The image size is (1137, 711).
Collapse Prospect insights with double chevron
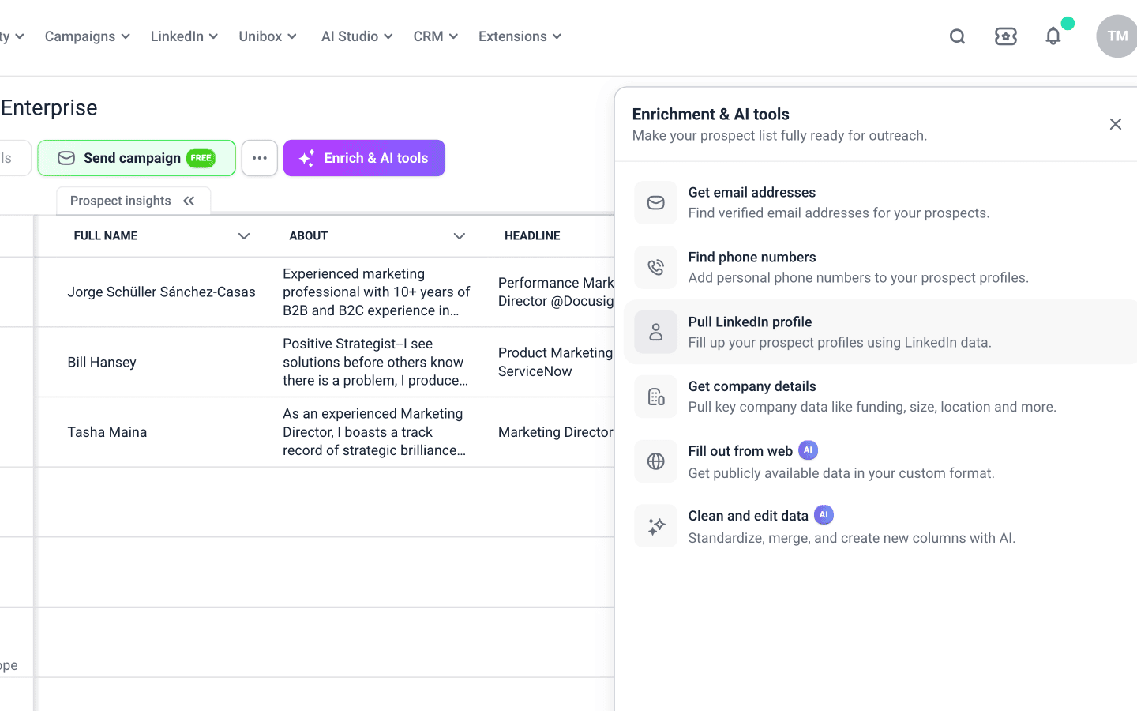189,201
